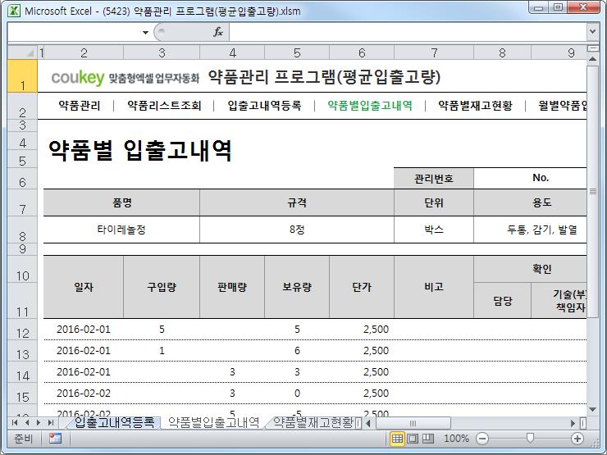The width and height of the screenshot is (607, 455).
Task: Switch to 입출고내역등록 sheet tab
Action: point(114,422)
